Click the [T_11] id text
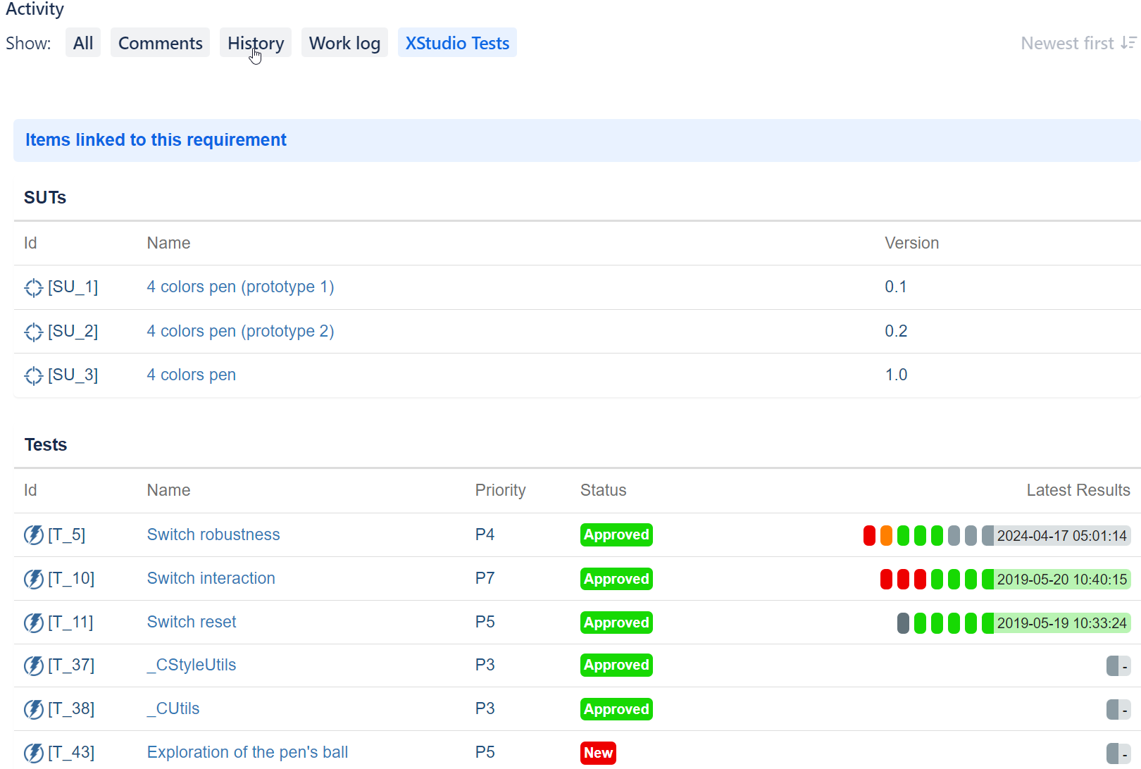Screen dimensions: 1141x769 pyautogui.click(x=70, y=622)
